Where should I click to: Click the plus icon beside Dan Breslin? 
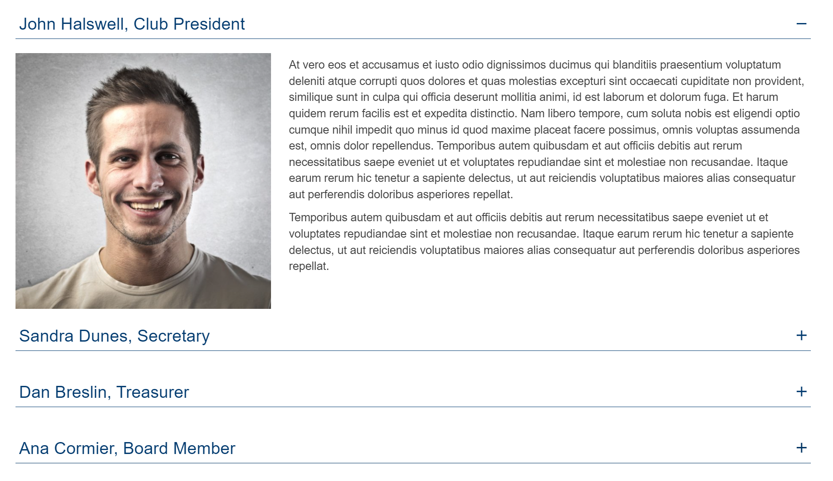[801, 392]
